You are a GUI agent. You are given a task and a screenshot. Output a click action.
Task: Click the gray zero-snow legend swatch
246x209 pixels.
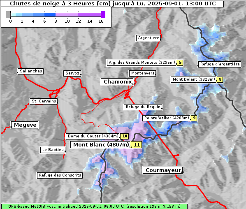8,14
